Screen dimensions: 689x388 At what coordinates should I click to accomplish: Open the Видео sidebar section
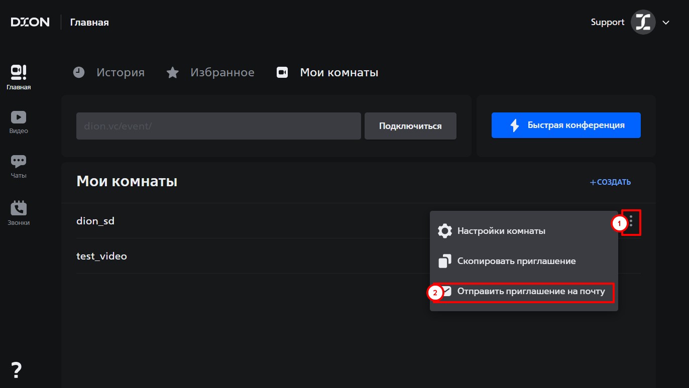point(19,122)
